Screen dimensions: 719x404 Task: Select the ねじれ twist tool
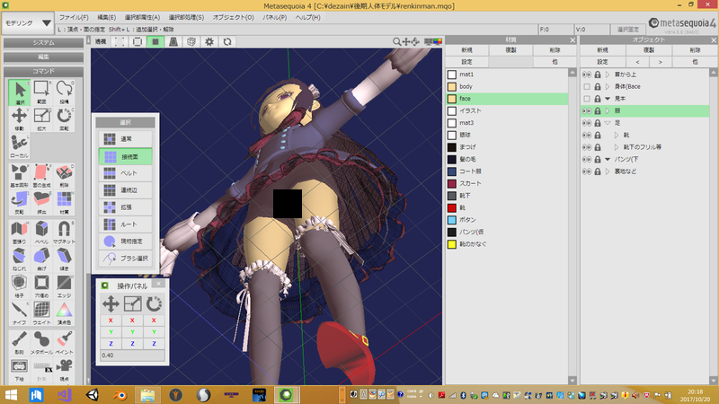coord(19,259)
